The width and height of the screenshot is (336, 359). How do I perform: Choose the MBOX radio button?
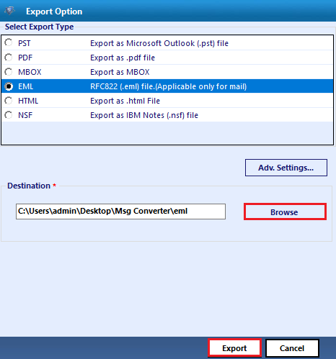click(x=9, y=72)
